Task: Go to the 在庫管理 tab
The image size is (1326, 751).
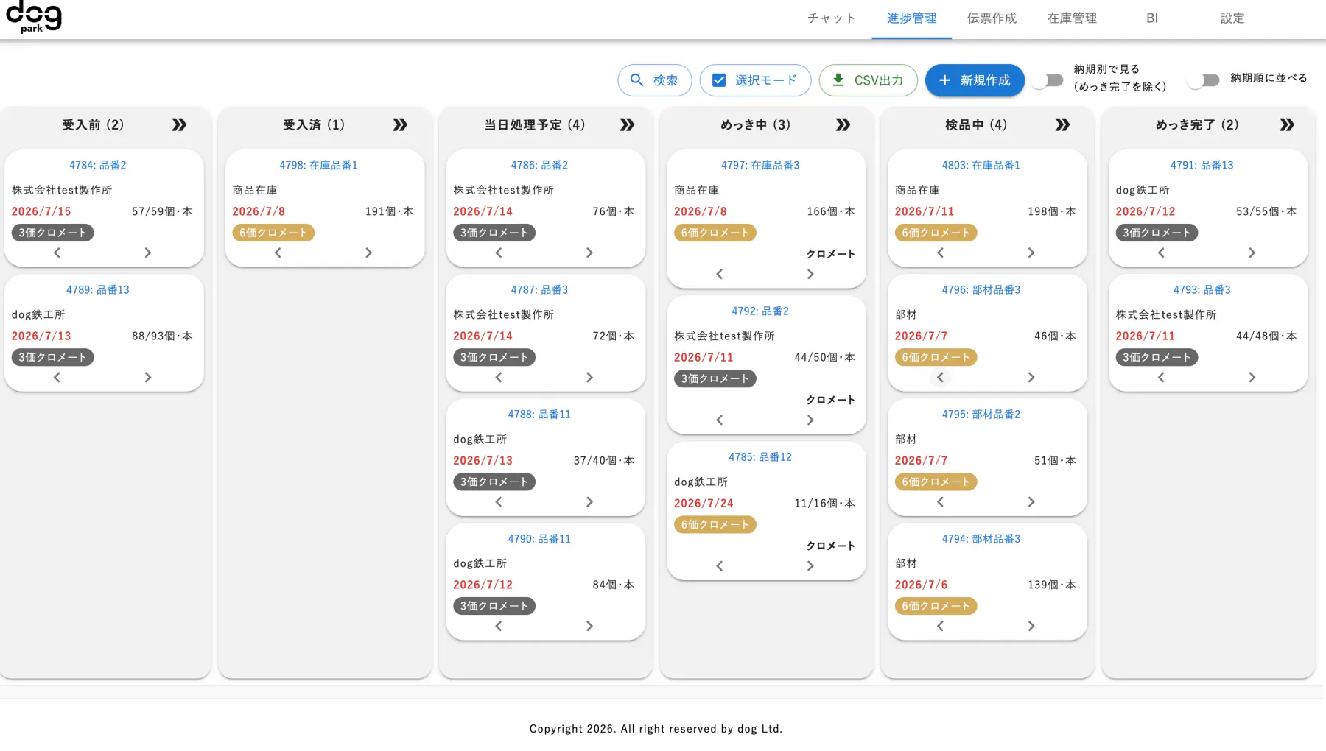Action: [x=1072, y=18]
